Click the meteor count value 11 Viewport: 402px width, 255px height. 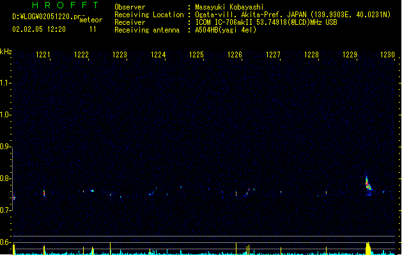93,29
